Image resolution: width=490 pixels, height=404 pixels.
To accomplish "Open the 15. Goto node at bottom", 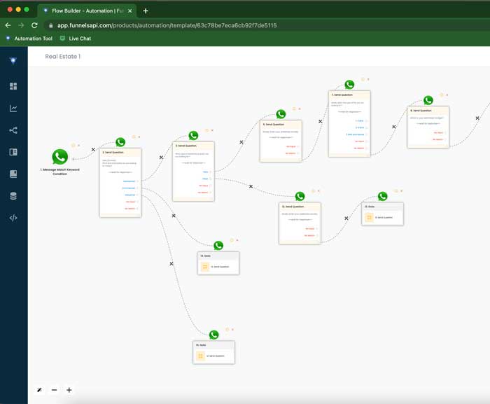I will click(x=213, y=352).
